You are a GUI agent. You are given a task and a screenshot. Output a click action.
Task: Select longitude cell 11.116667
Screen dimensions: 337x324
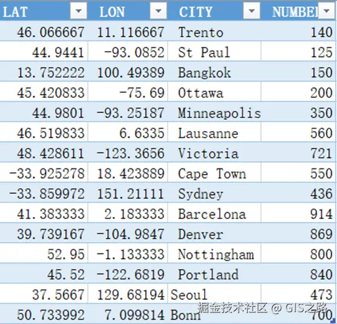(128, 31)
